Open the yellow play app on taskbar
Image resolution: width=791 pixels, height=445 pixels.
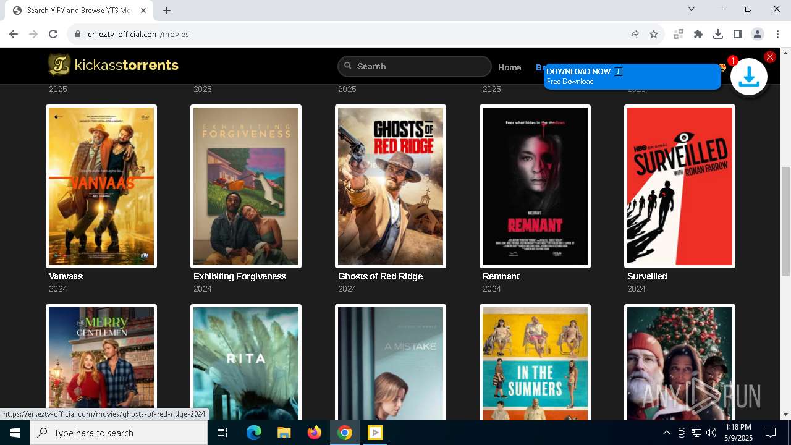(375, 433)
